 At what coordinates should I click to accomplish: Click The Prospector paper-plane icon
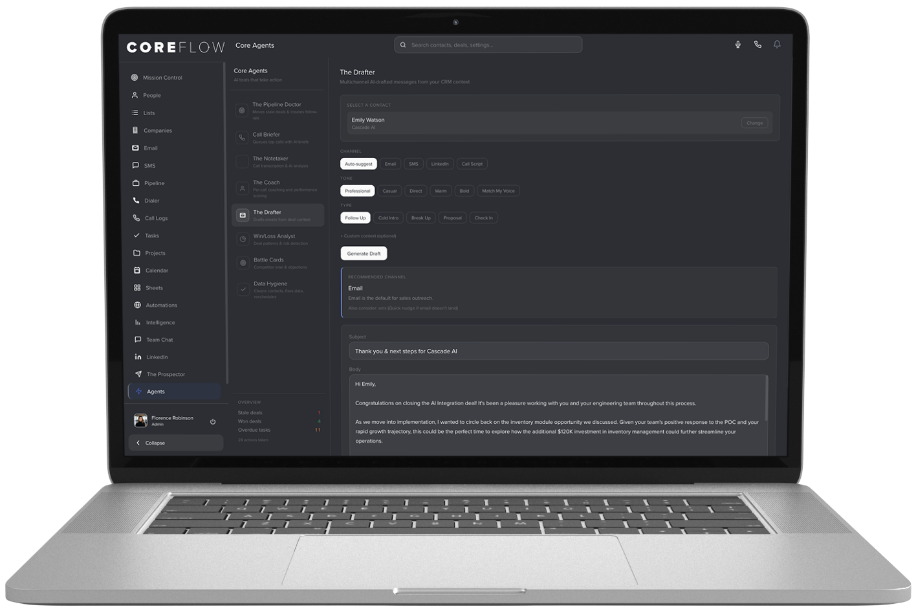(138, 374)
